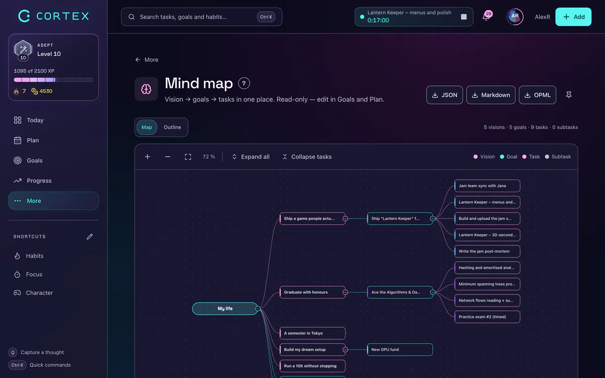Collapse the My life root node
The height and width of the screenshot is (378, 605).
pyautogui.click(x=258, y=308)
